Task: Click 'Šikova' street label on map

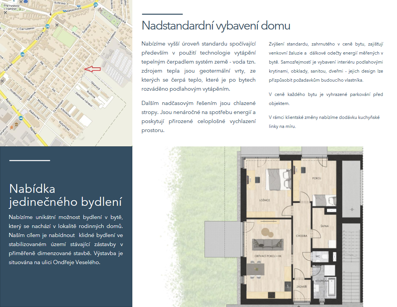Action: (123, 44)
